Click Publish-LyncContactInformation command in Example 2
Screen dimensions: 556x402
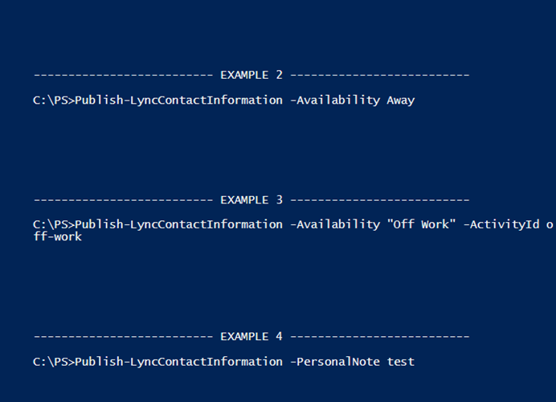[x=178, y=100]
